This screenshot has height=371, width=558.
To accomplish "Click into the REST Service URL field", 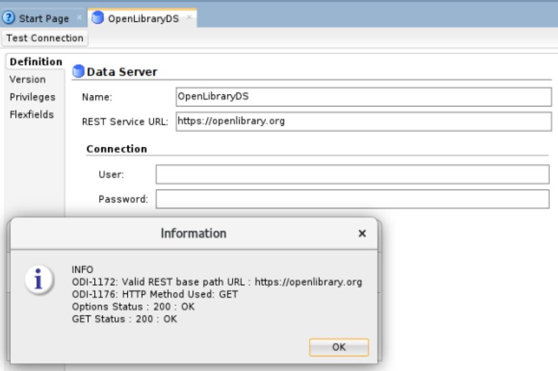I will click(363, 121).
